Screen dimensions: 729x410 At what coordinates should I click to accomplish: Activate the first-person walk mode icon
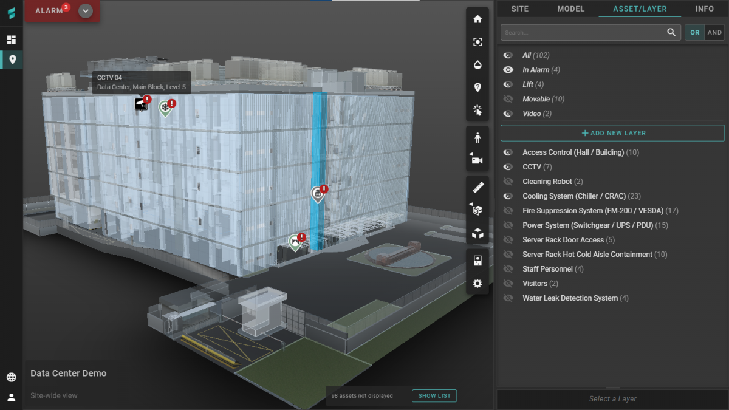[x=477, y=137]
